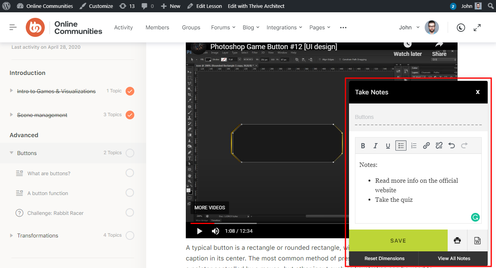This screenshot has width=496, height=268.
Task: Switch to the Members navigation item
Action: click(x=157, y=27)
